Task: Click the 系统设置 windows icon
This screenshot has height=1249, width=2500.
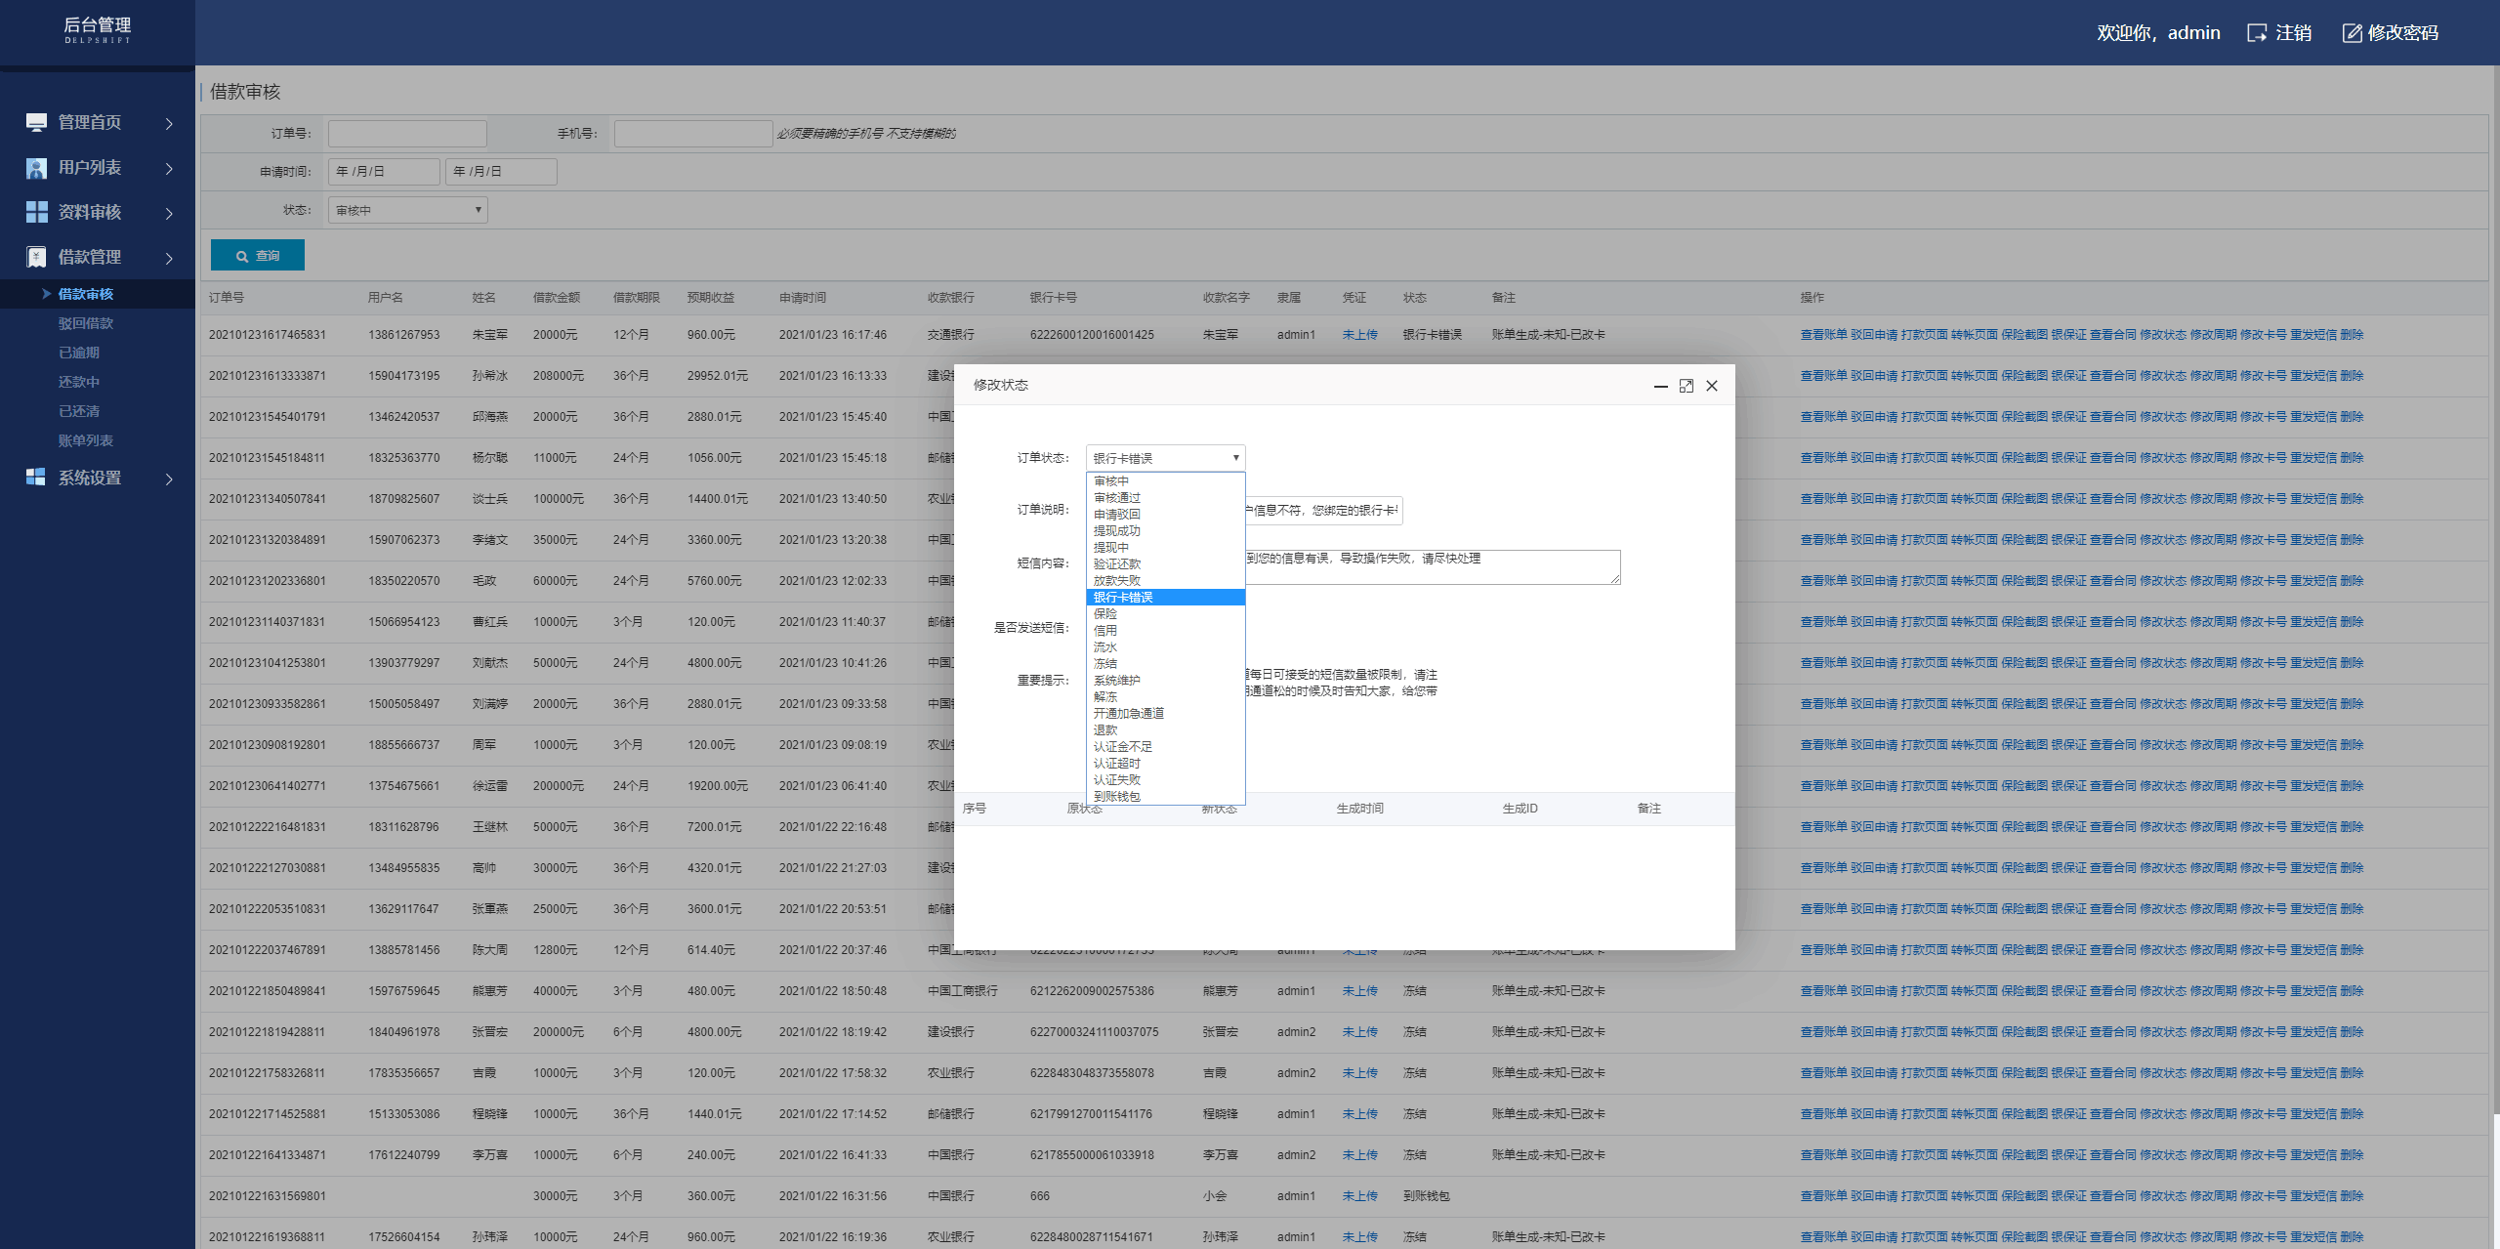Action: tap(36, 478)
